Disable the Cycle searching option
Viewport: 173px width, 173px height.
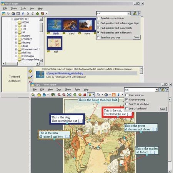tap(126, 100)
